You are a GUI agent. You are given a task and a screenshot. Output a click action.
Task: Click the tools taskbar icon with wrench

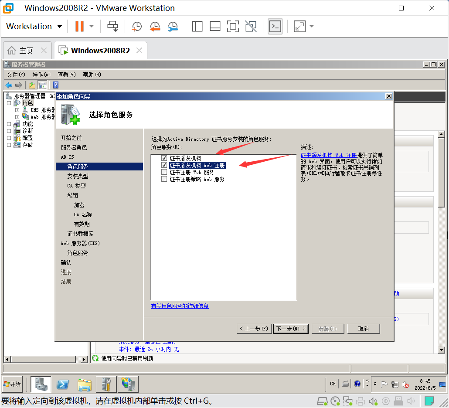click(x=106, y=384)
